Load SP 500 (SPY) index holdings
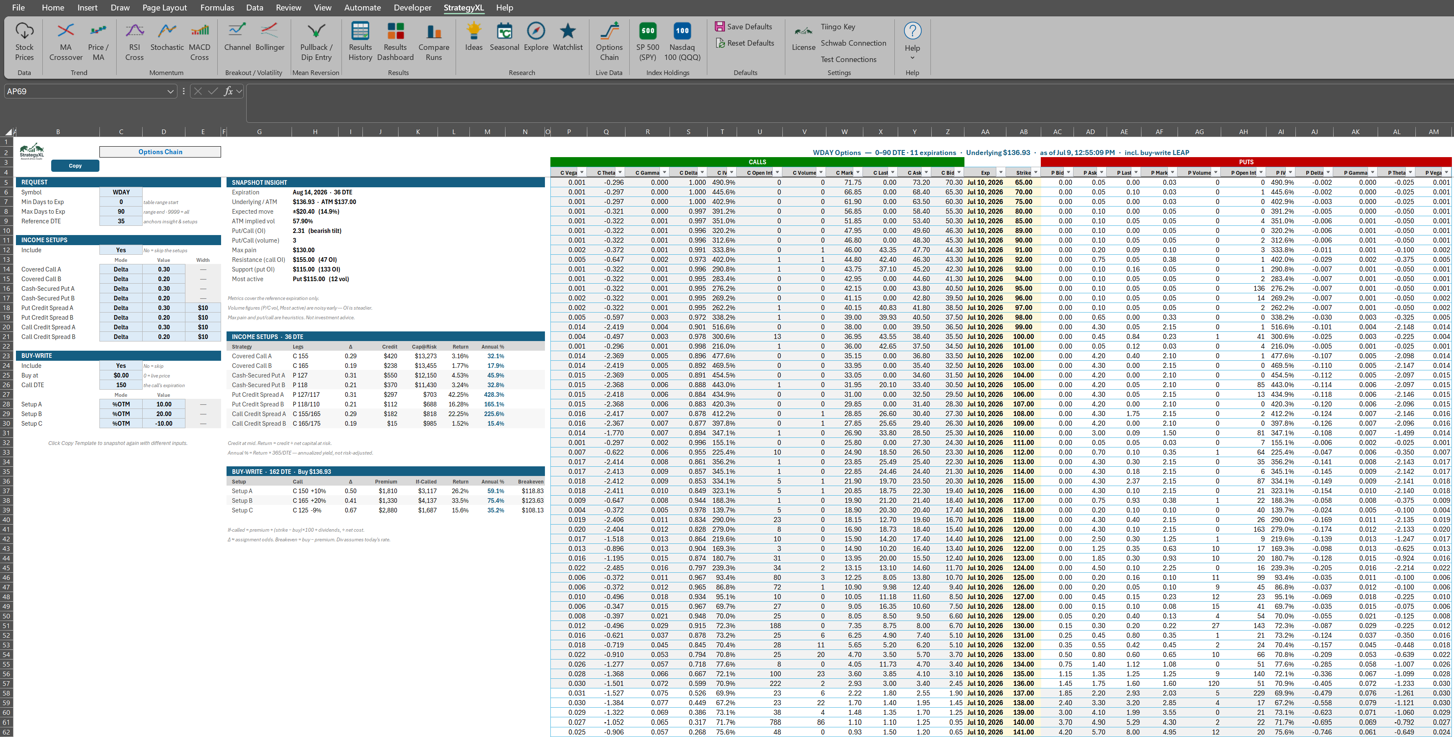 point(647,41)
